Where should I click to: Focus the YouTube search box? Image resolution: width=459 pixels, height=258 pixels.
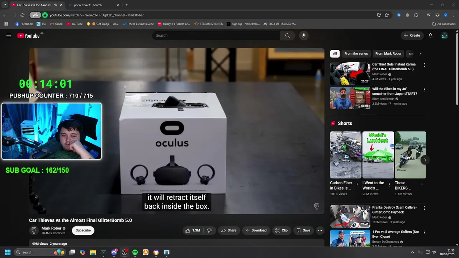pos(216,35)
